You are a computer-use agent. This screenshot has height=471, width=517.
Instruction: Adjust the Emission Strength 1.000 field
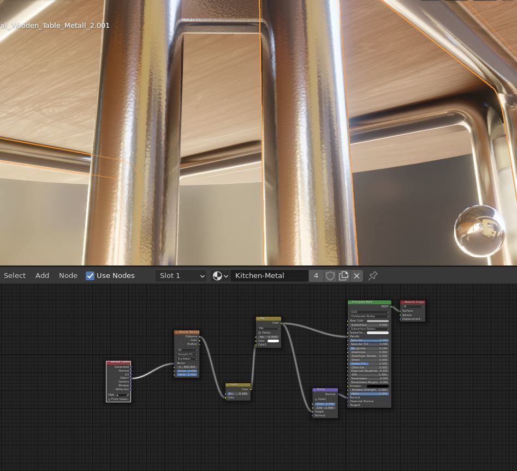(x=369, y=390)
